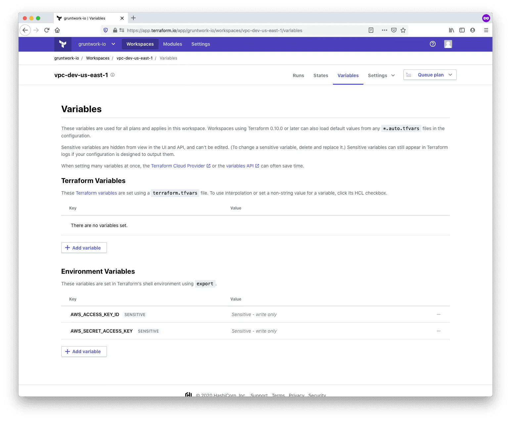Go to browser home page
The width and height of the screenshot is (511, 421).
coord(57,30)
